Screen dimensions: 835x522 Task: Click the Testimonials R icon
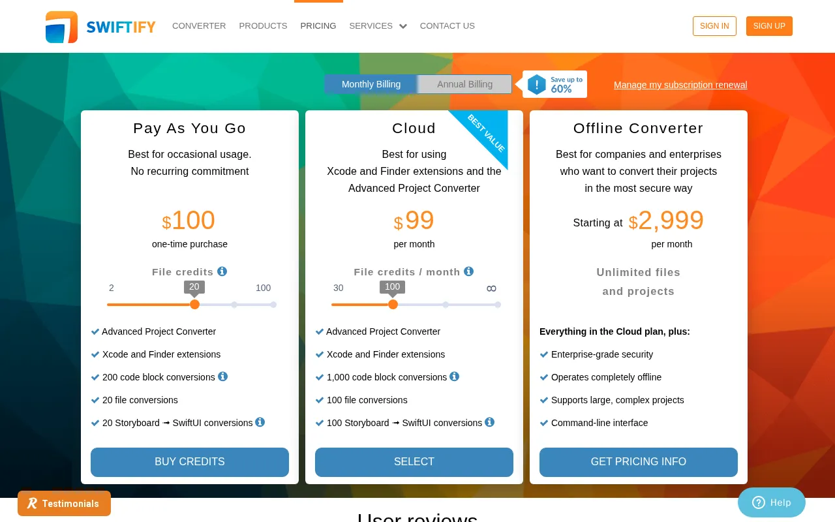point(32,504)
